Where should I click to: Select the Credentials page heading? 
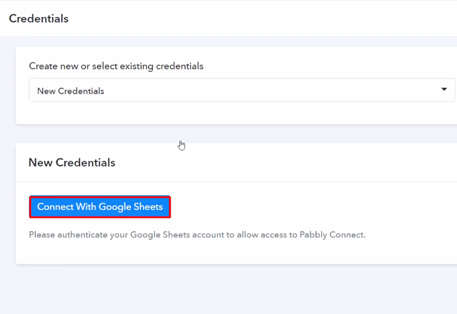coord(39,19)
